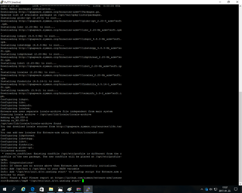The width and height of the screenshot is (242, 193).
Task: Click 'Configuring glibc-opt.' terminal line
Action: pos(17,148)
